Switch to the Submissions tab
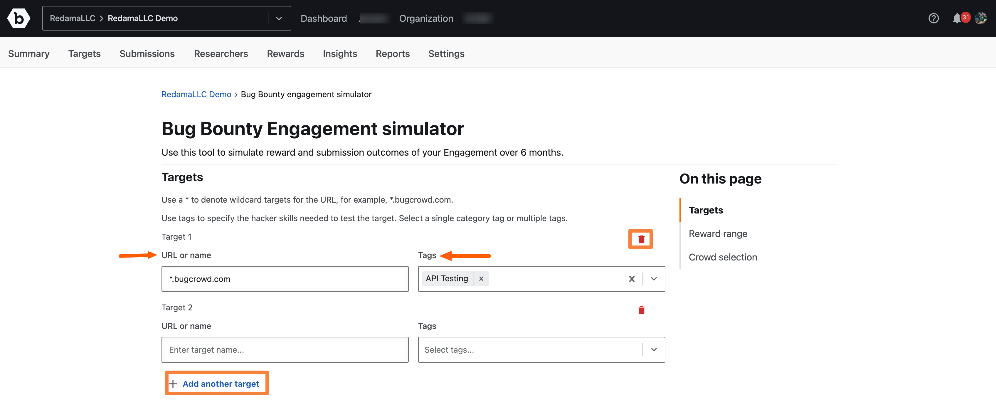The height and width of the screenshot is (407, 996). pyautogui.click(x=147, y=53)
